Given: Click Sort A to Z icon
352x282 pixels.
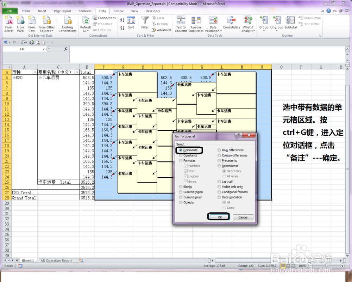Looking at the screenshot, I should coord(122,20).
